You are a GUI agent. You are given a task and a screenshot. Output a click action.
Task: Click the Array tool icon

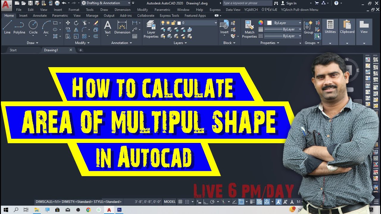[84, 36]
